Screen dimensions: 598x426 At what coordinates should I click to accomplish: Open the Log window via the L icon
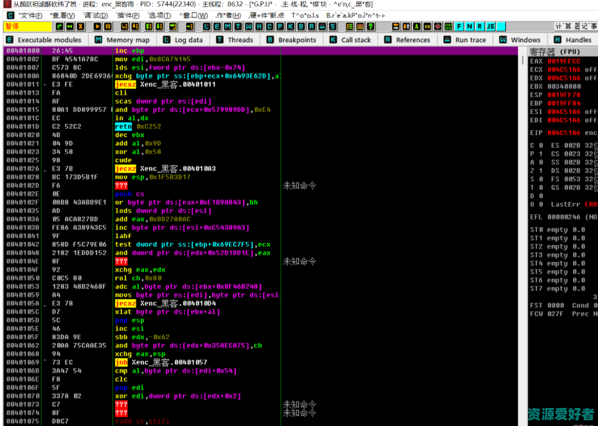coord(206,26)
